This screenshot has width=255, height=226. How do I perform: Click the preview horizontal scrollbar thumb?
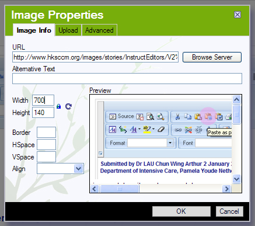coord(120,189)
